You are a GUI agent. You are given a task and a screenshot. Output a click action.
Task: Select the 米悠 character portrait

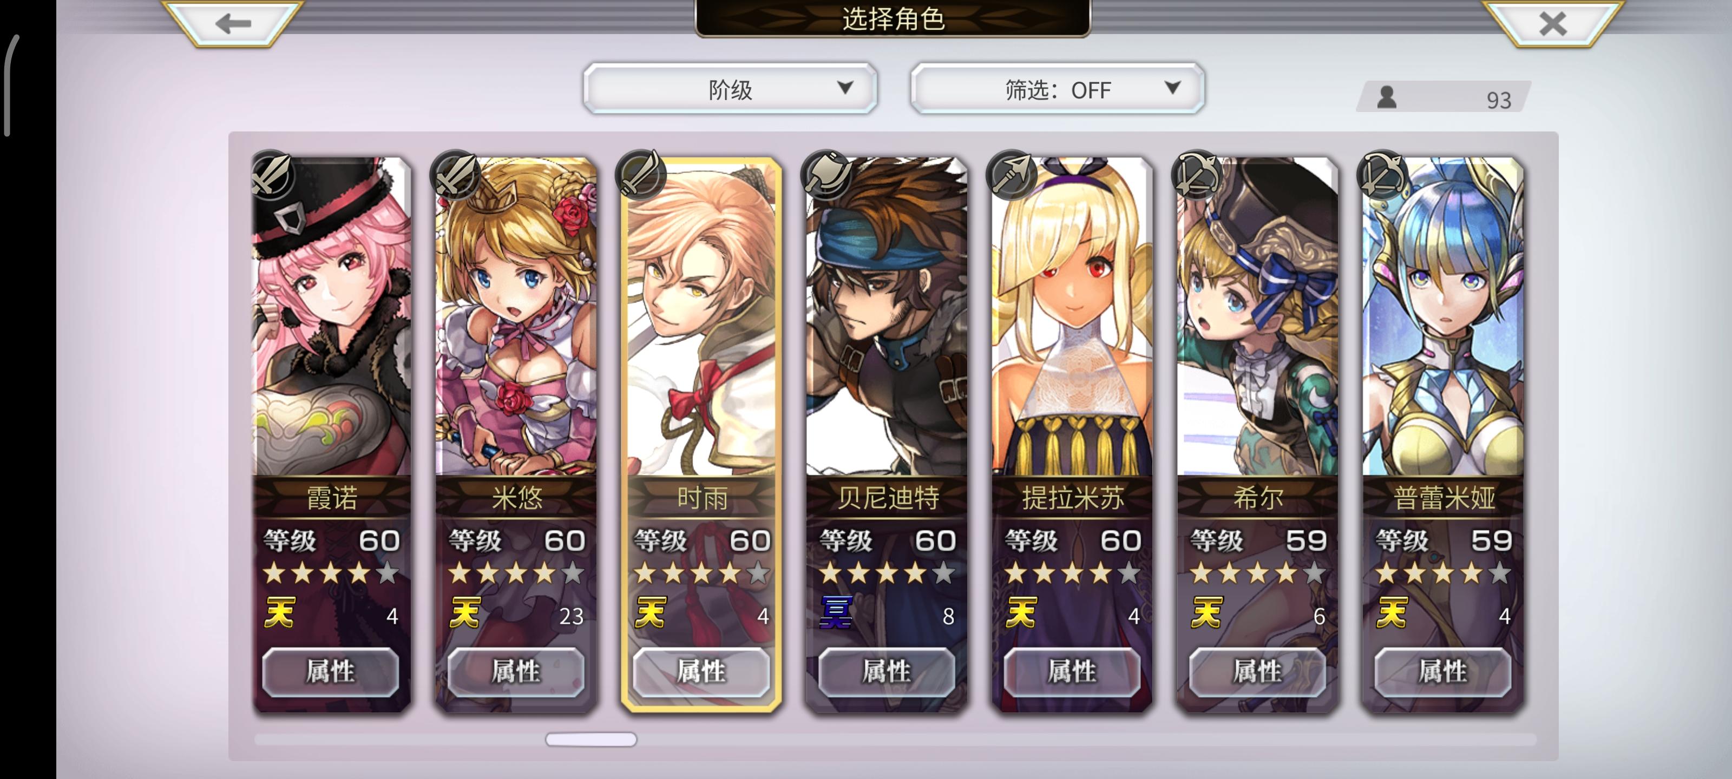[516, 316]
